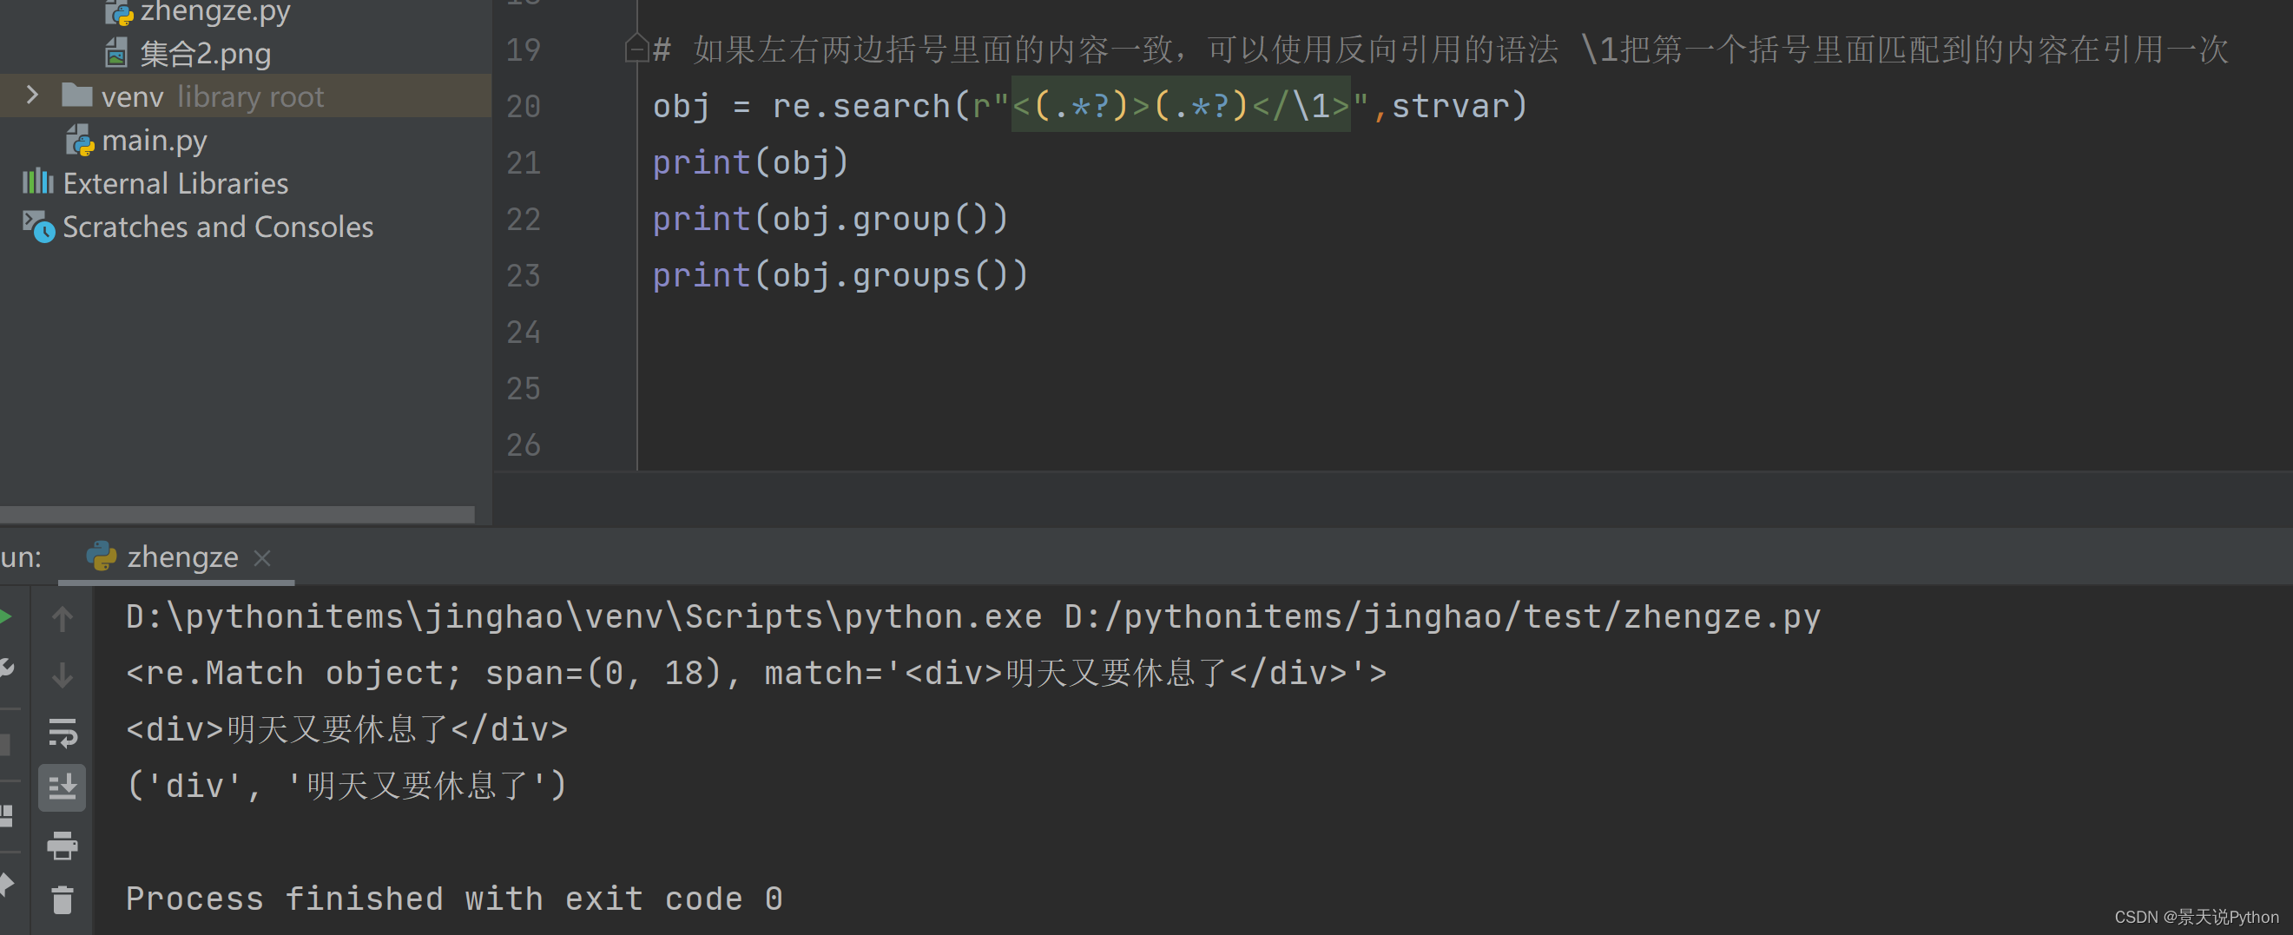Image resolution: width=2293 pixels, height=935 pixels.
Task: Click the '<div>明天又要休息了</div>' output line
Action: coord(347,730)
